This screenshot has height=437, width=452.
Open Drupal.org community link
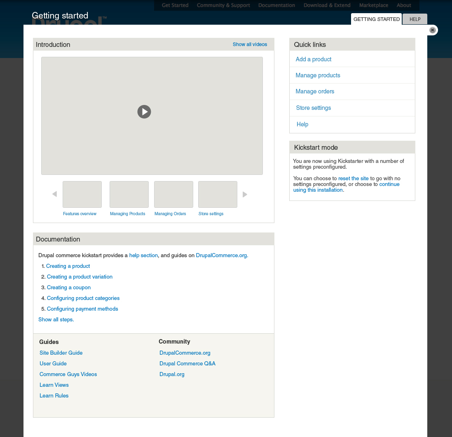tap(172, 374)
